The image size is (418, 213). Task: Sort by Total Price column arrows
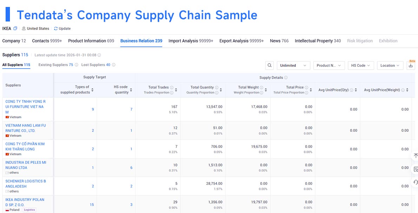[x=311, y=90]
